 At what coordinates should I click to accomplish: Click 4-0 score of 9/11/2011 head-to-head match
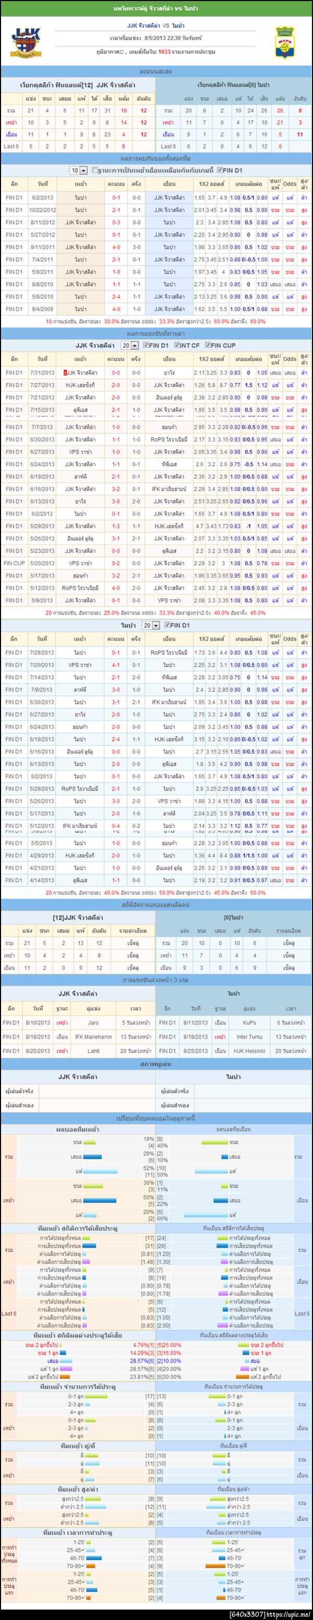(116, 247)
